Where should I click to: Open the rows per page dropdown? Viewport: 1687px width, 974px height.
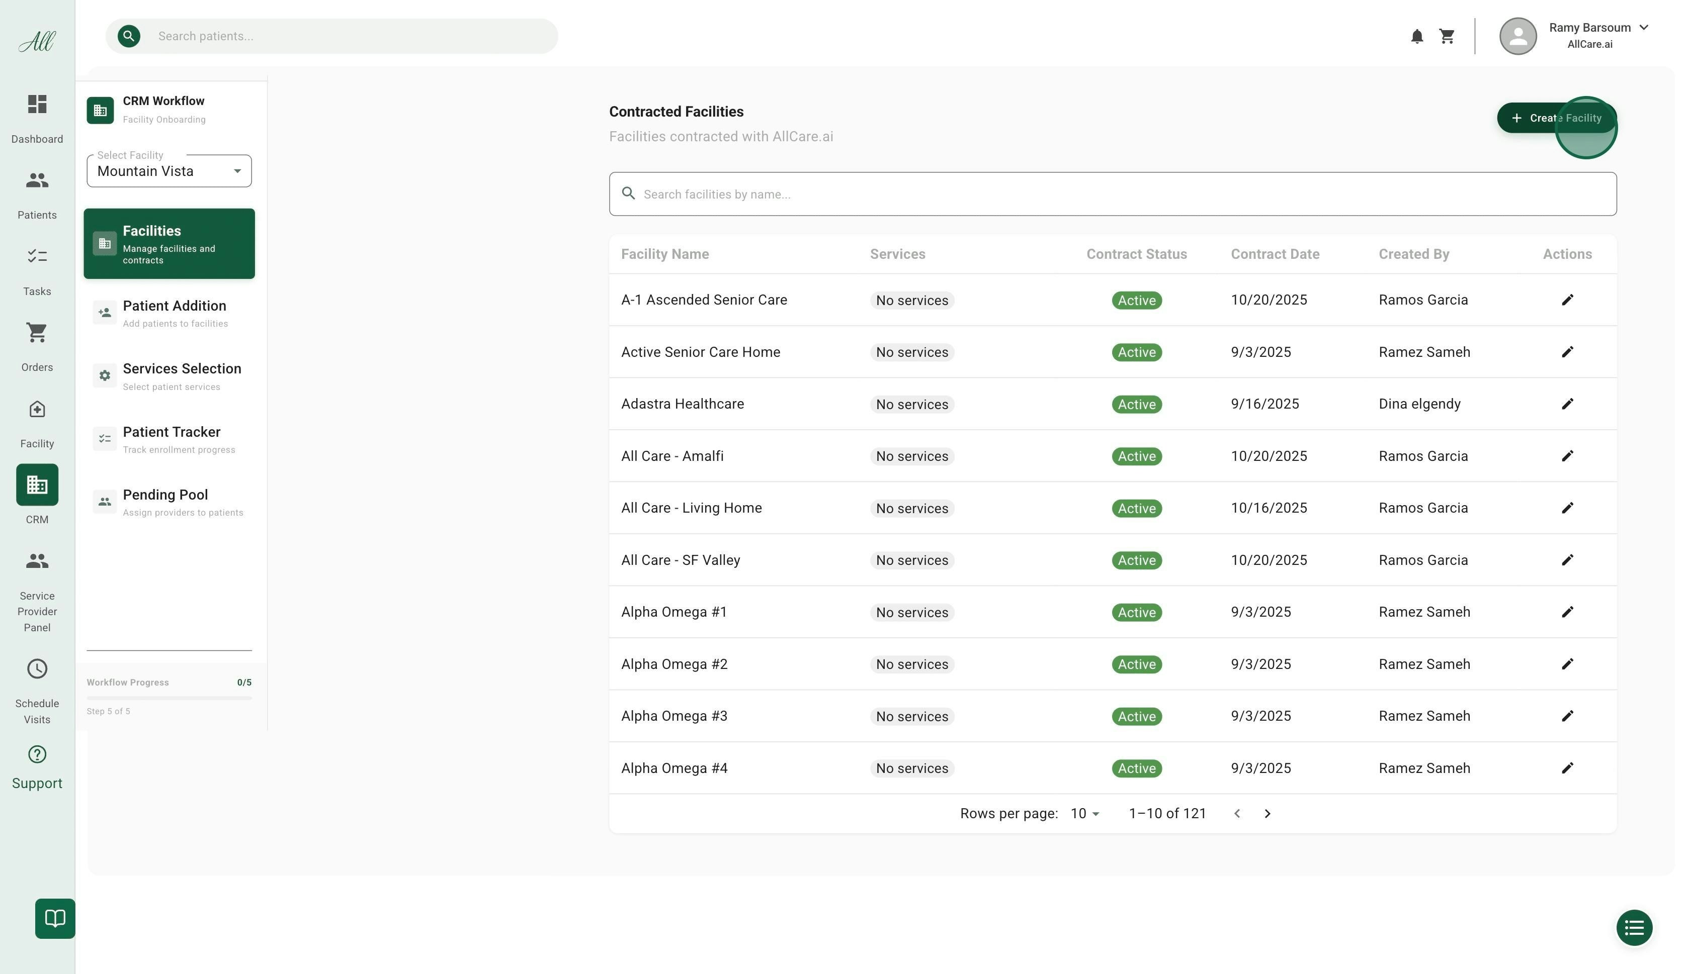coord(1084,814)
